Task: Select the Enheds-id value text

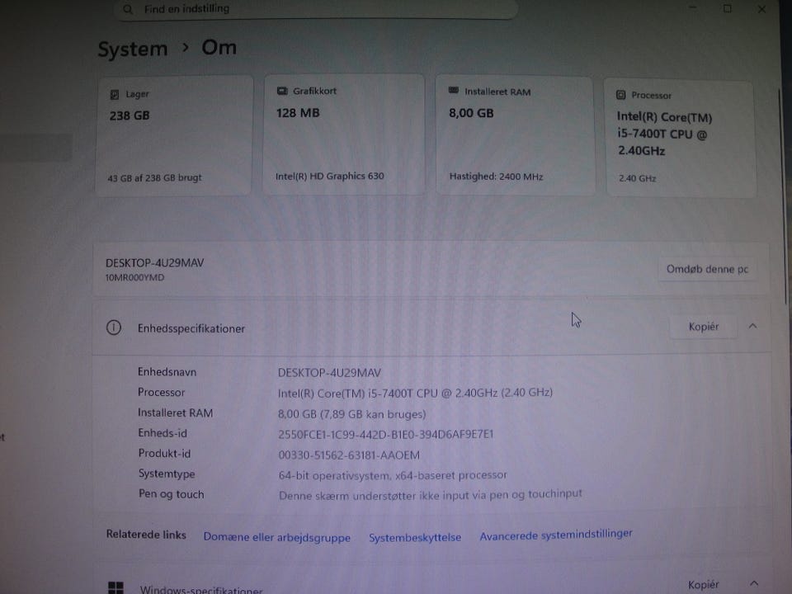Action: tap(386, 435)
